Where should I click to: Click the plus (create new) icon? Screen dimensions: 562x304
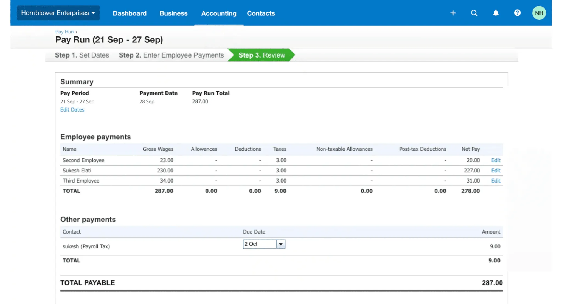click(x=453, y=13)
